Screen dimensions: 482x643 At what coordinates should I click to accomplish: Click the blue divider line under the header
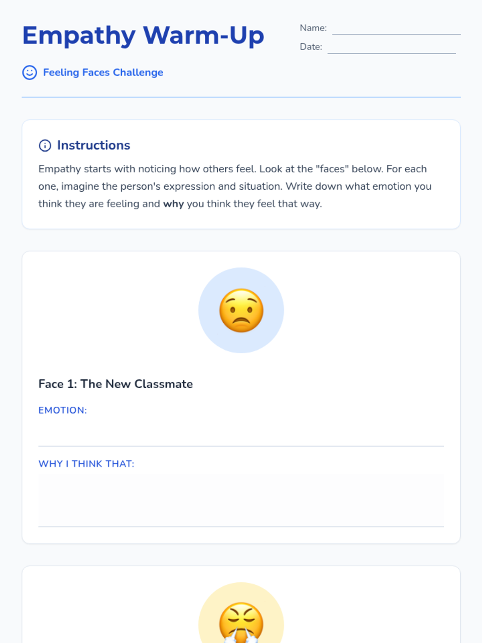tap(241, 97)
